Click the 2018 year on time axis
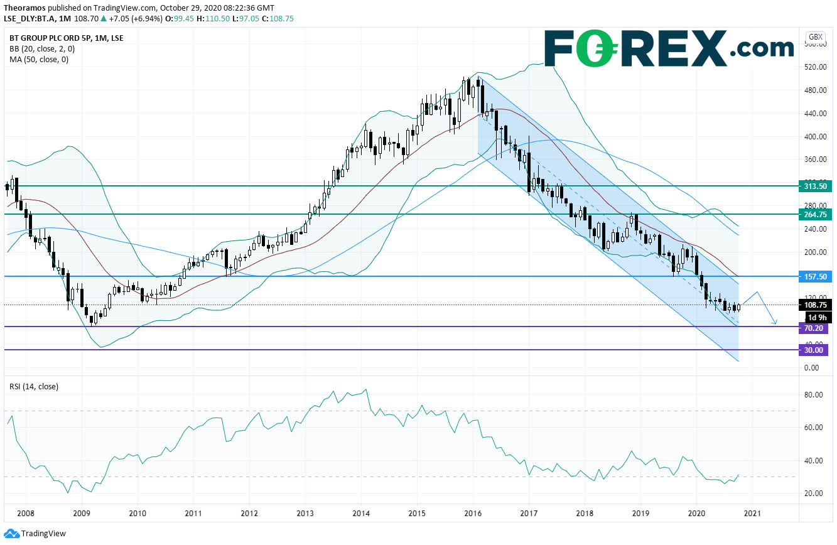Image resolution: width=837 pixels, height=545 pixels. [x=585, y=513]
